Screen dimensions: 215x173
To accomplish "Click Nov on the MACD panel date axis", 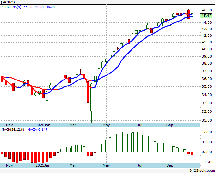I will (x=9, y=165).
